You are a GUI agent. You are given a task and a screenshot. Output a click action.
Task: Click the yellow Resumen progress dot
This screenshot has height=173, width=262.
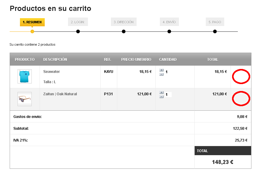coord(32,31)
